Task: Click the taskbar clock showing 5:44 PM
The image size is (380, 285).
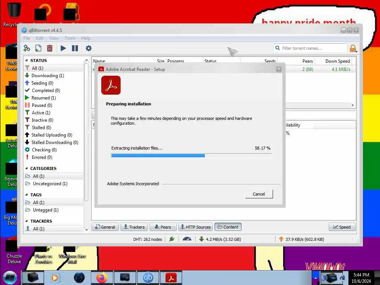Action: coord(361,278)
